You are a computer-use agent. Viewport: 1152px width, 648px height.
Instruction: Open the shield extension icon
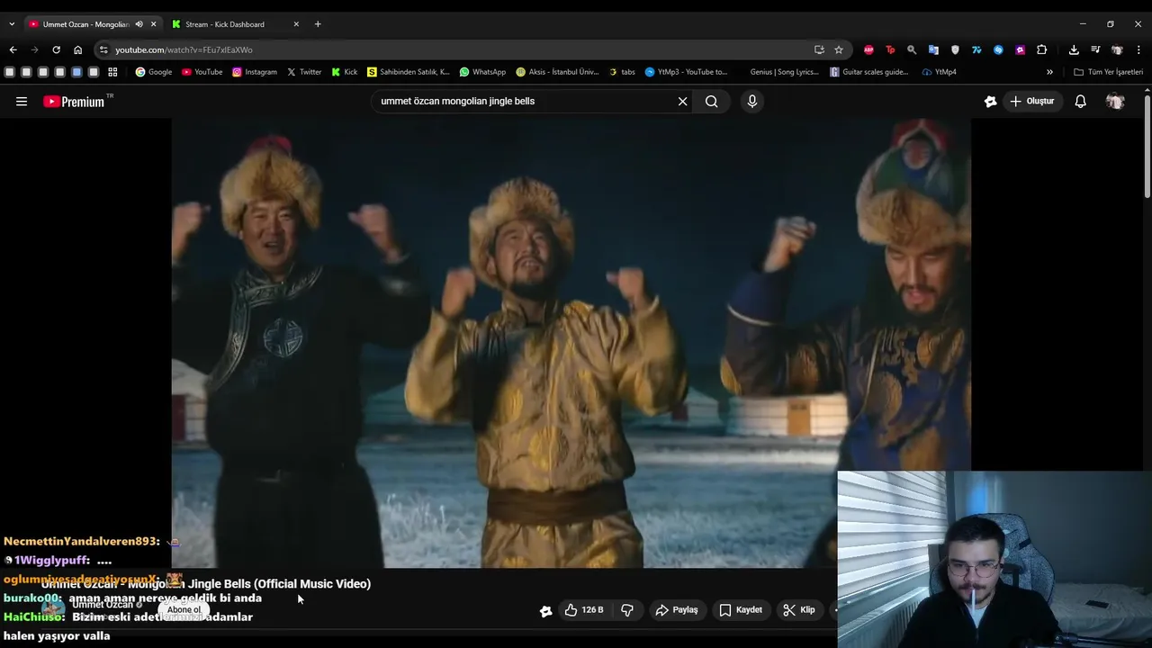pyautogui.click(x=955, y=49)
